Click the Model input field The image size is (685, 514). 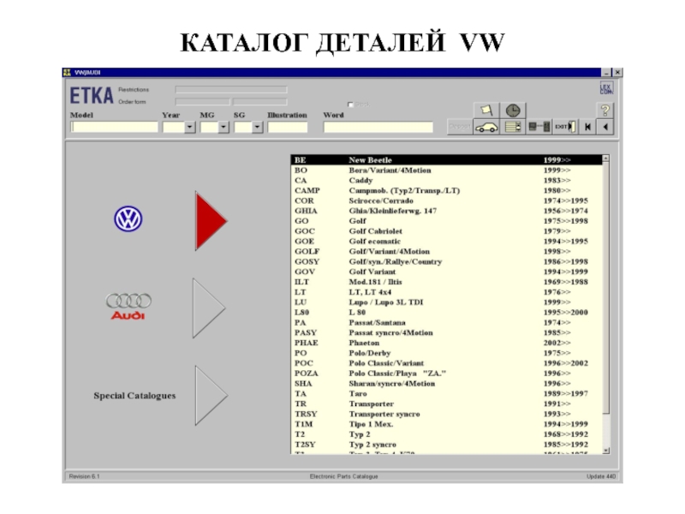coord(114,127)
